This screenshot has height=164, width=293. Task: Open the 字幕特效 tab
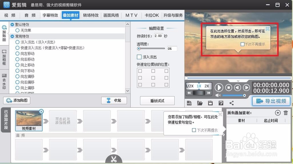click(50, 15)
